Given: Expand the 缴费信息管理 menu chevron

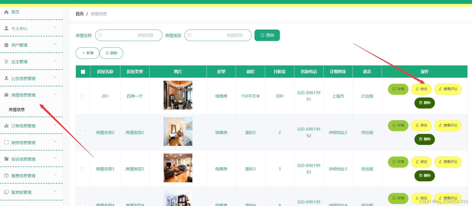Looking at the screenshot, I should (55, 175).
